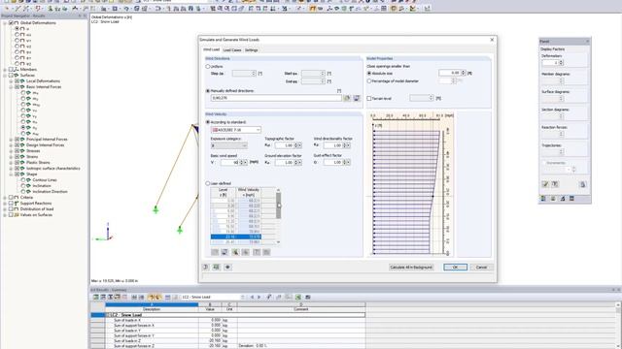Select Manually defined directions radio button
This screenshot has width=622, height=349.
tap(207, 90)
